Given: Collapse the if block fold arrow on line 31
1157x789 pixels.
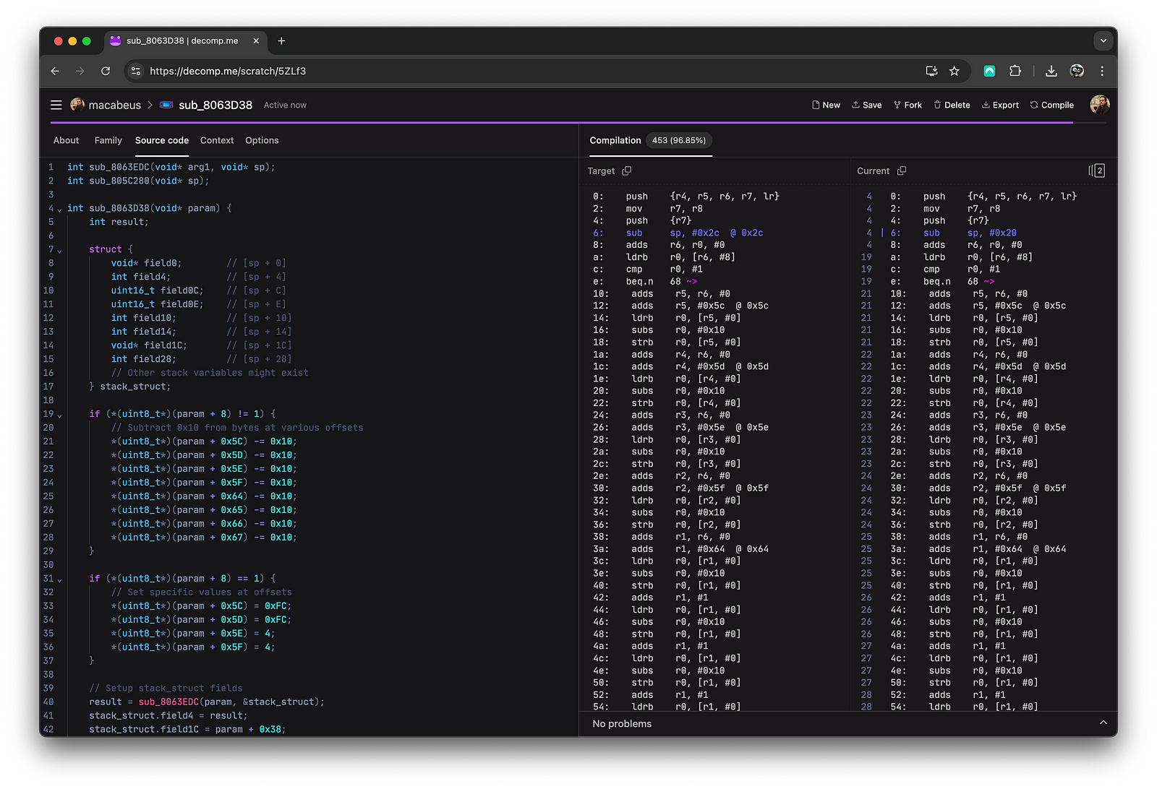Looking at the screenshot, I should tap(59, 579).
